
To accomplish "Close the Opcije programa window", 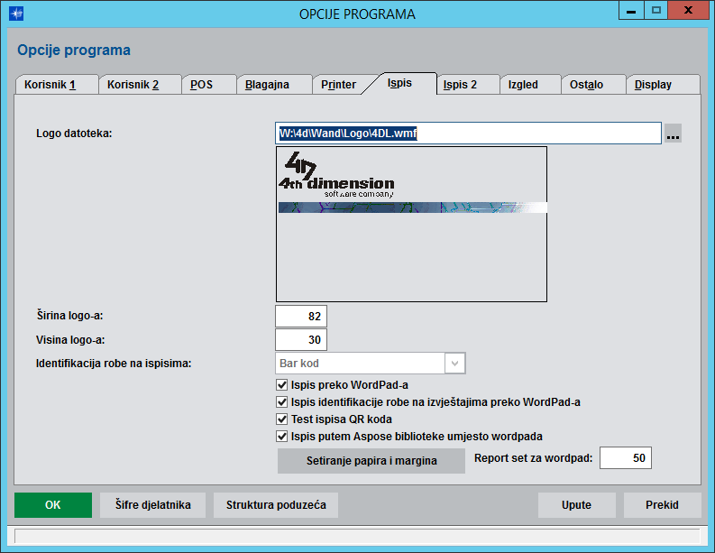I will pos(688,11).
